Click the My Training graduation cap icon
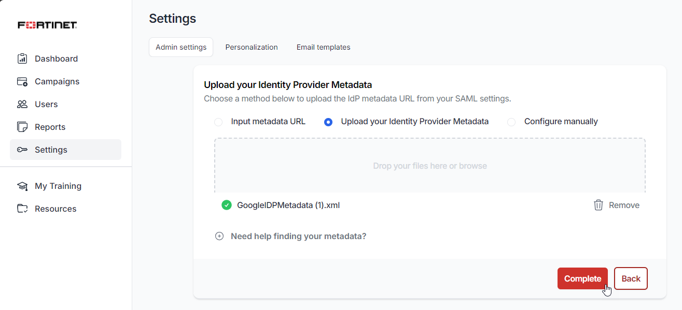The width and height of the screenshot is (682, 310). (x=22, y=186)
